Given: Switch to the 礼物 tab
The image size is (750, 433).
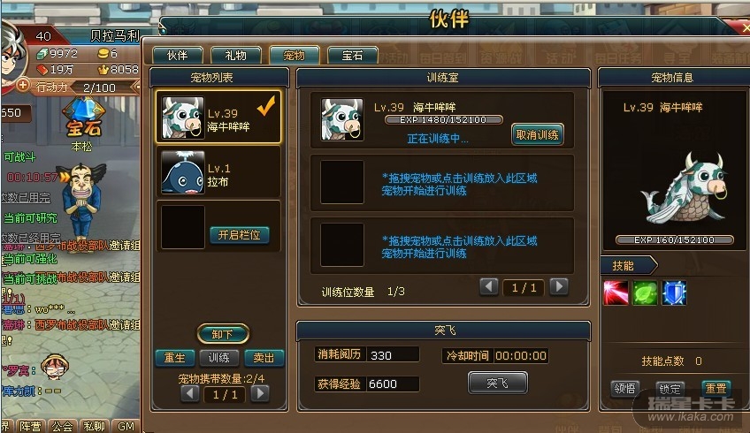Looking at the screenshot, I should tap(236, 56).
